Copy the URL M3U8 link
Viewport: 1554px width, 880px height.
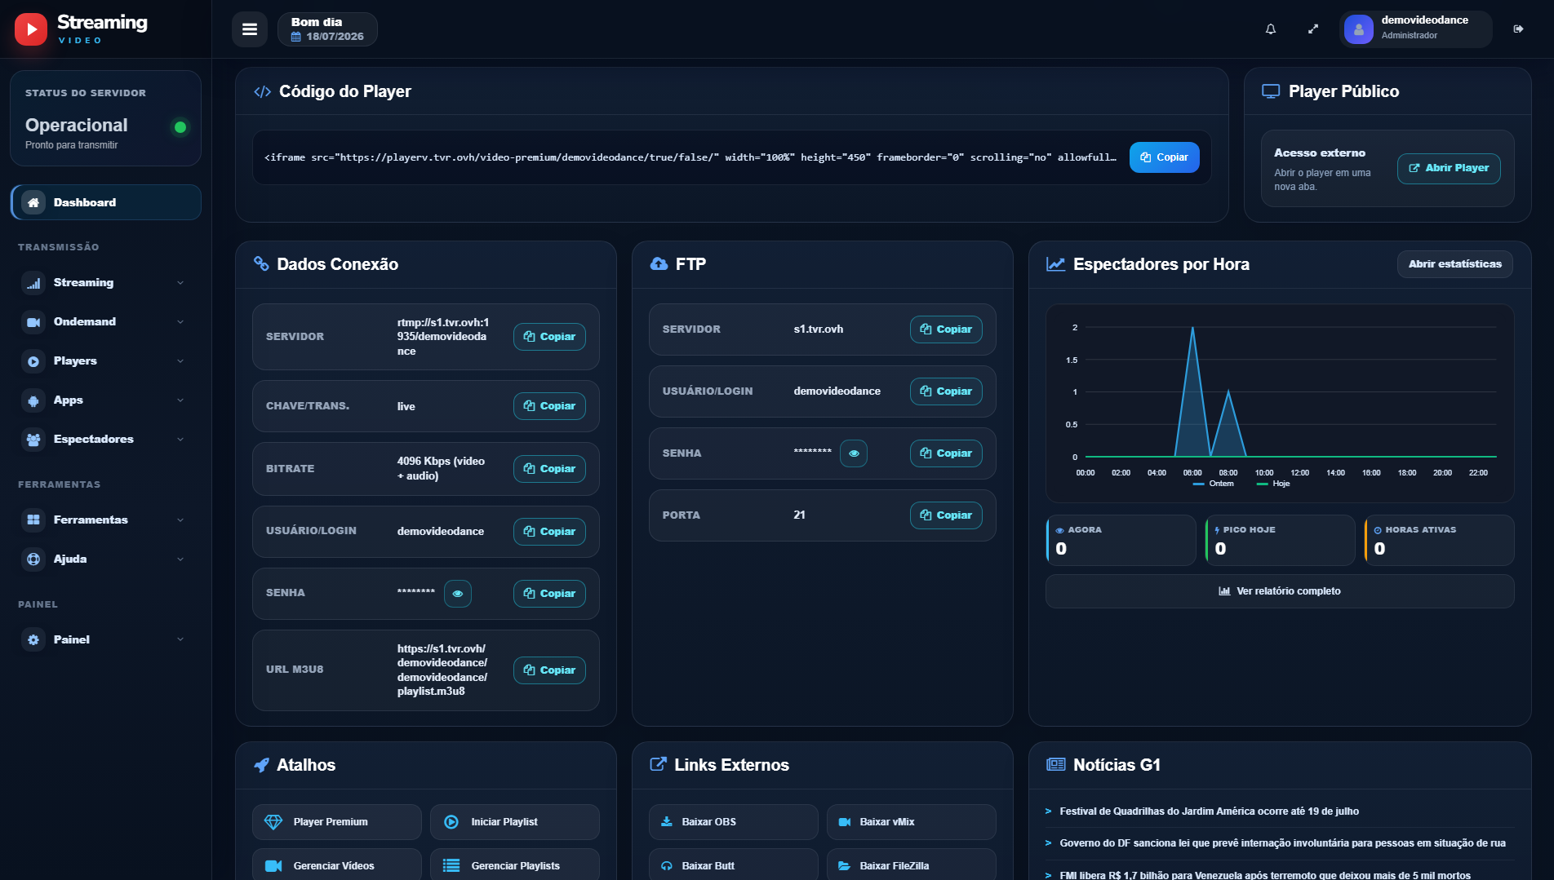coord(549,670)
